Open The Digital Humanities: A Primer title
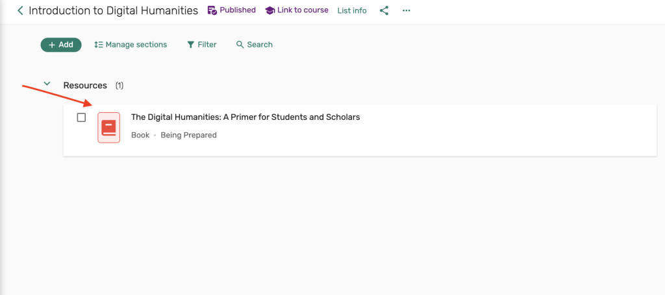 coord(245,117)
